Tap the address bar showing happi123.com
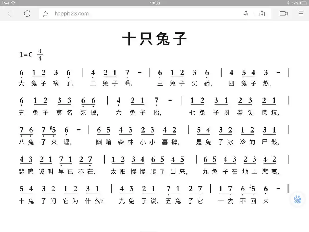Screen dimensions: 309x232 [x=71, y=13]
